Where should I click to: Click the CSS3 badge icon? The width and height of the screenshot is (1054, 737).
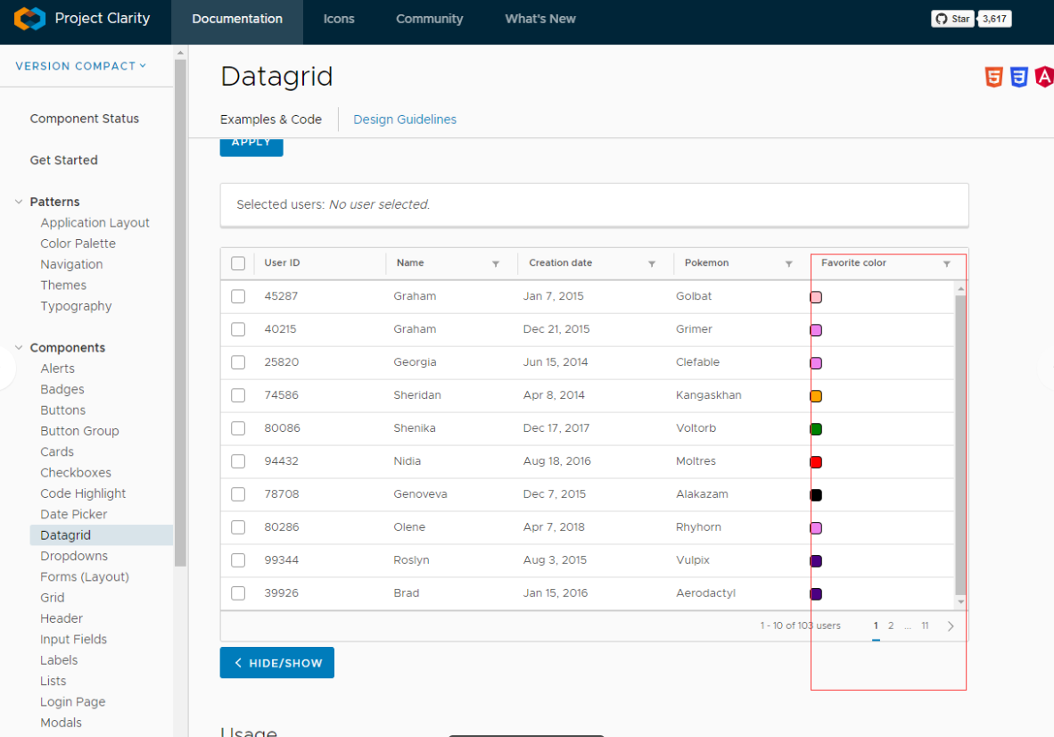pyautogui.click(x=1019, y=77)
